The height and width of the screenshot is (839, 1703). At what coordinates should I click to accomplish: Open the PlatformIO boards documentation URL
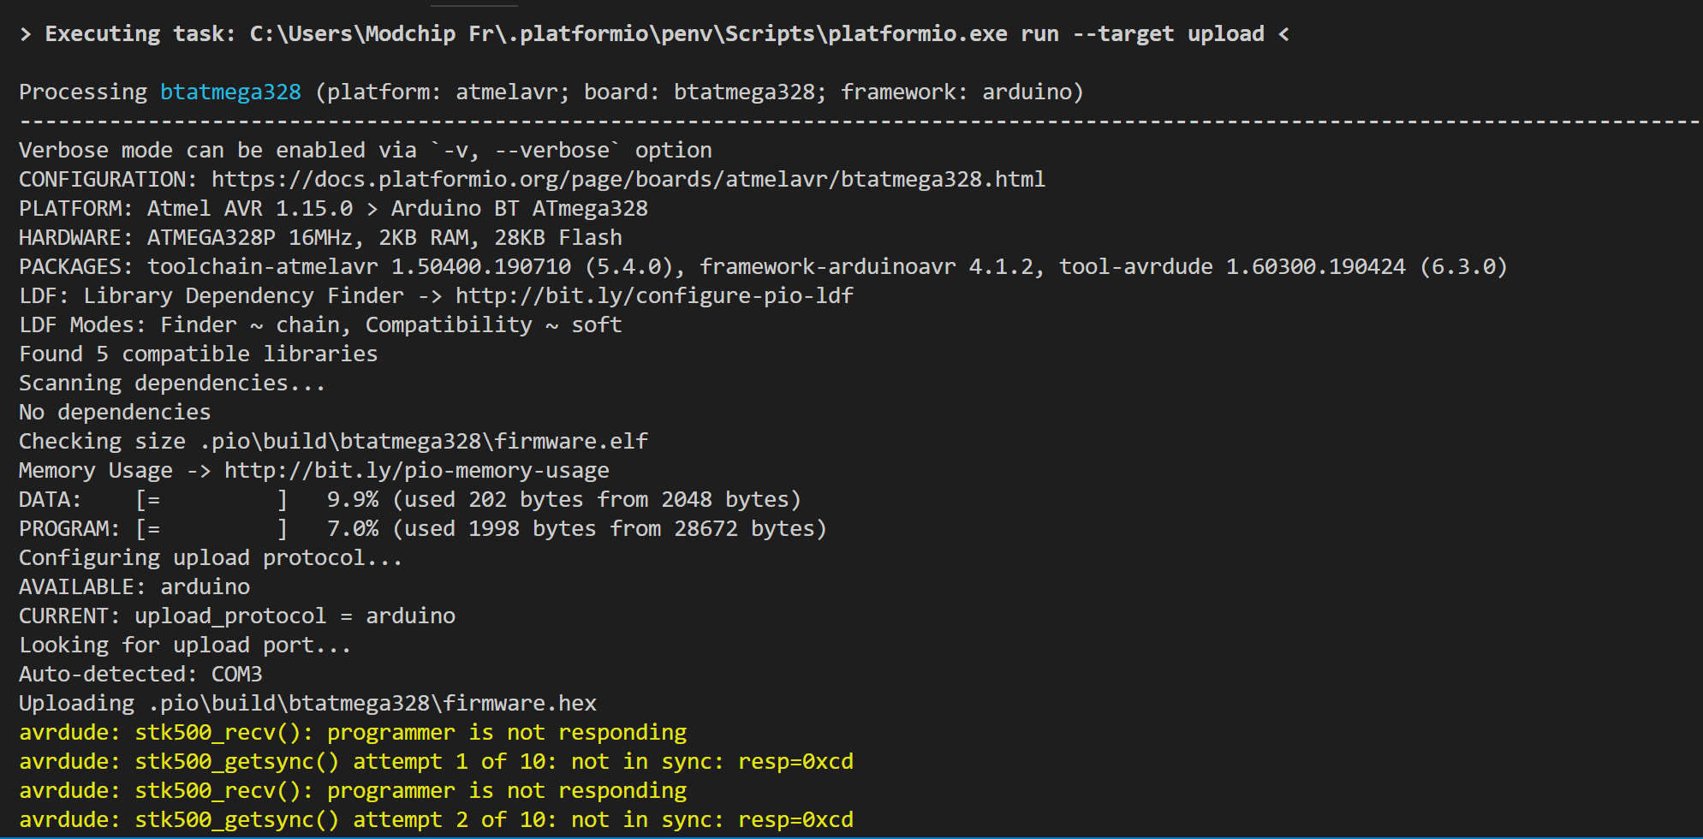click(628, 179)
